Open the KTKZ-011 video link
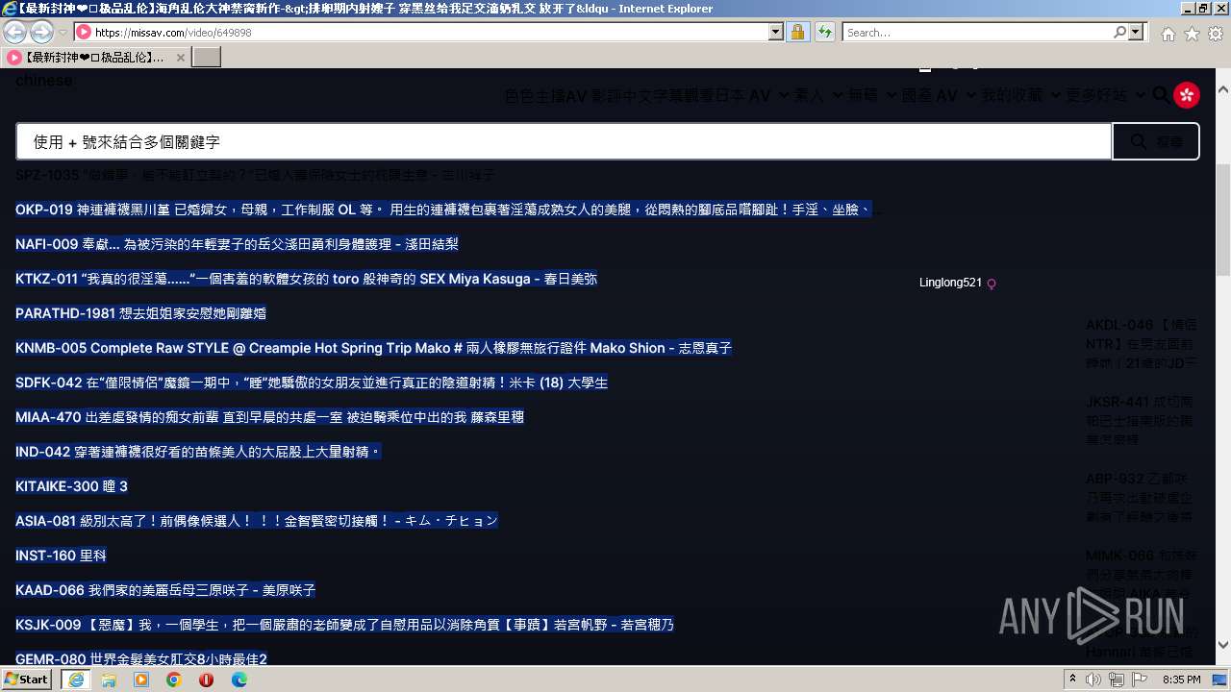 point(306,279)
